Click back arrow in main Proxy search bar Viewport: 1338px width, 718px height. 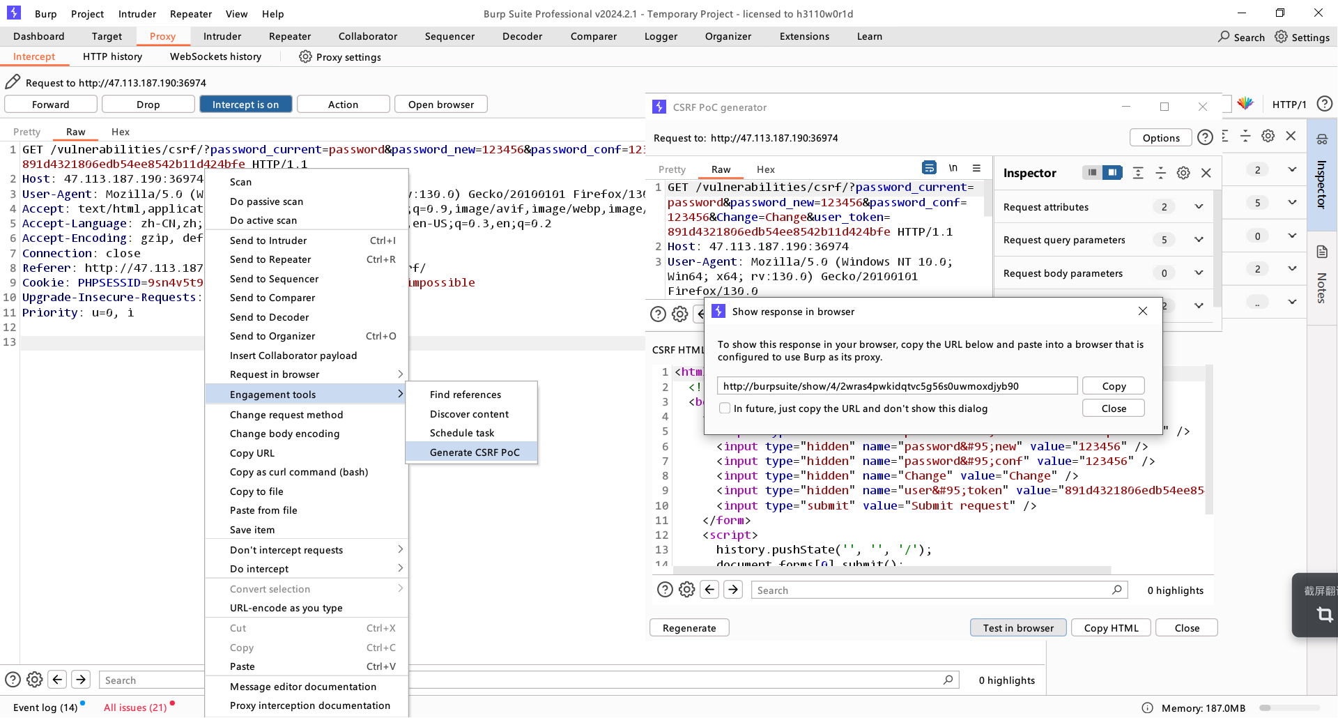(x=58, y=679)
